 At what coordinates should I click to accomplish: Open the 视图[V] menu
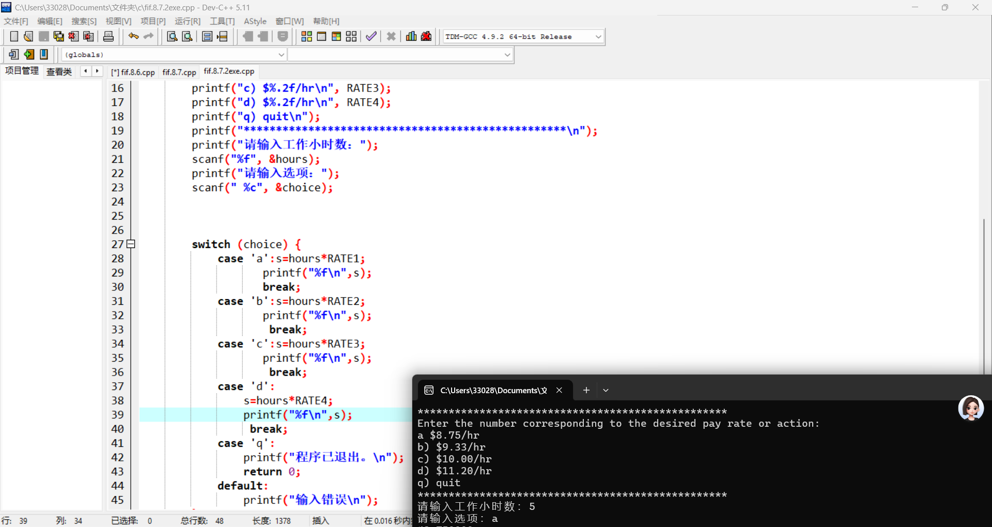click(x=118, y=21)
